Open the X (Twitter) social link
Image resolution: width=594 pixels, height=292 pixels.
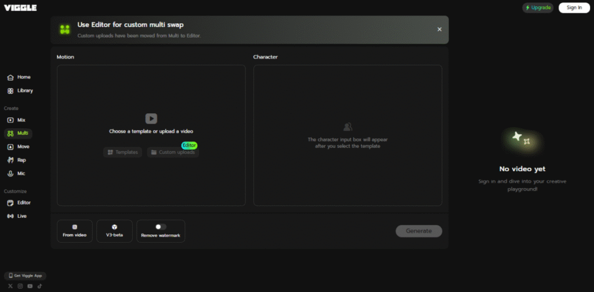[x=10, y=286]
